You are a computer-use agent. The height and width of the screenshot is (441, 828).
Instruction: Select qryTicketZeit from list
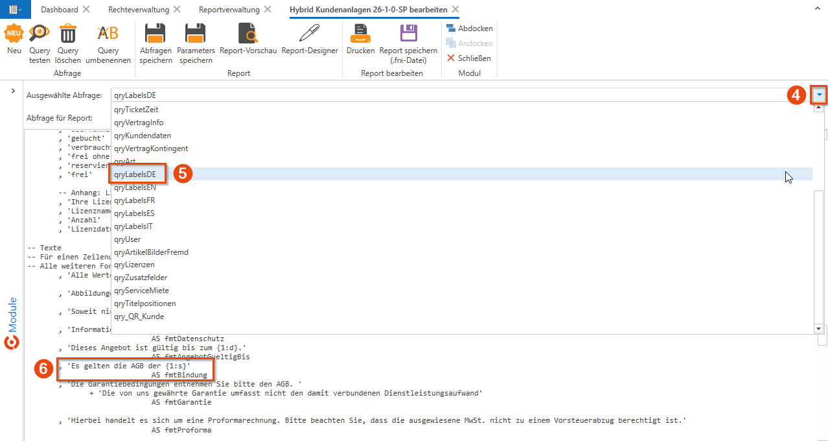462,110
